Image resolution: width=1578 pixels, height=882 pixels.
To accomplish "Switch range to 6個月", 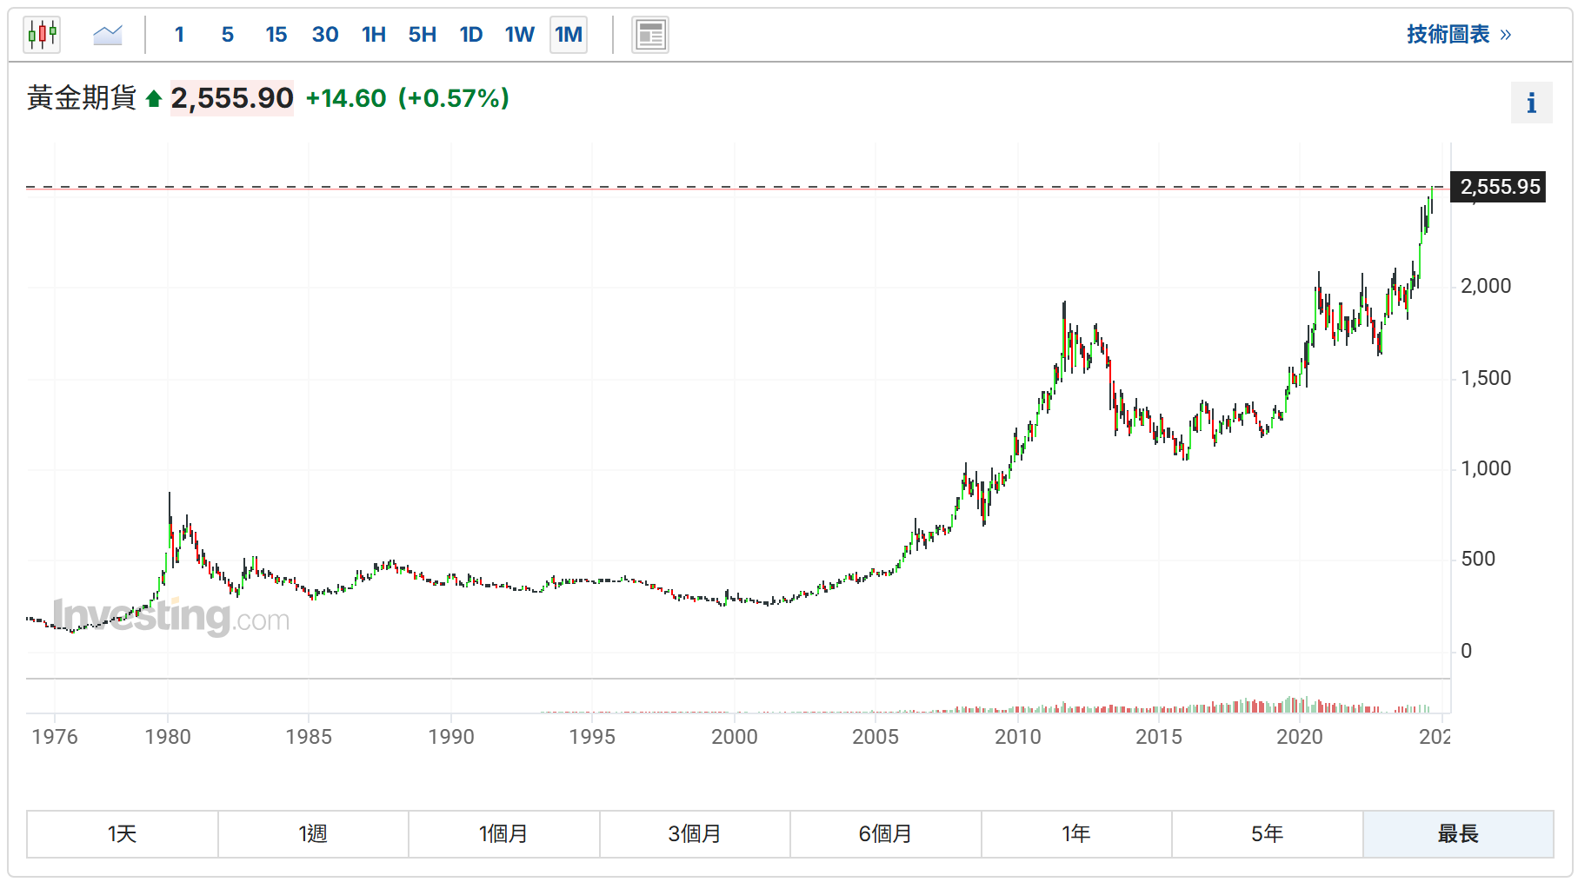I will click(885, 834).
